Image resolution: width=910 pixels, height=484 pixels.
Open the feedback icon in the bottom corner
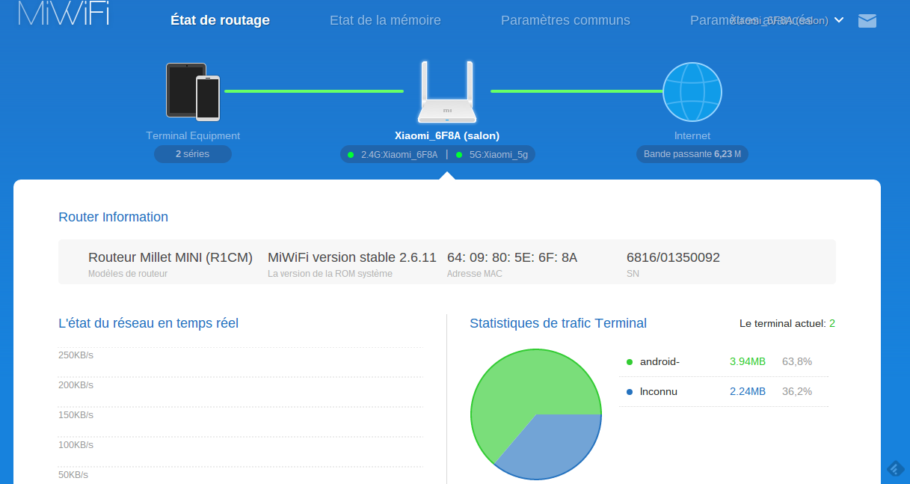(895, 469)
